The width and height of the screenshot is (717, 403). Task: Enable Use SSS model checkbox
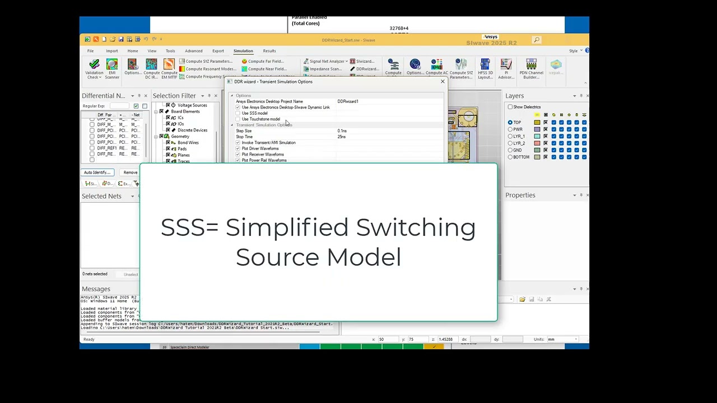(238, 113)
